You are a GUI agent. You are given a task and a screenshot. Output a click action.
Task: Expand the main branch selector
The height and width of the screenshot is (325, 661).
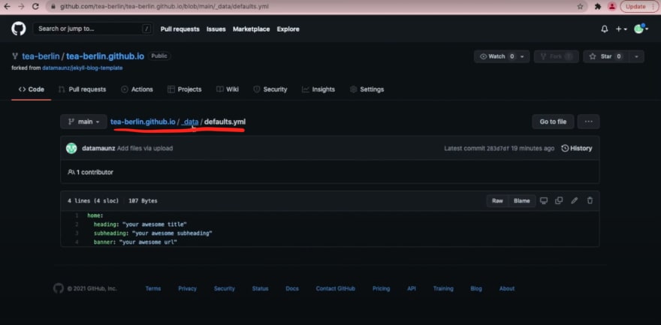pyautogui.click(x=83, y=122)
